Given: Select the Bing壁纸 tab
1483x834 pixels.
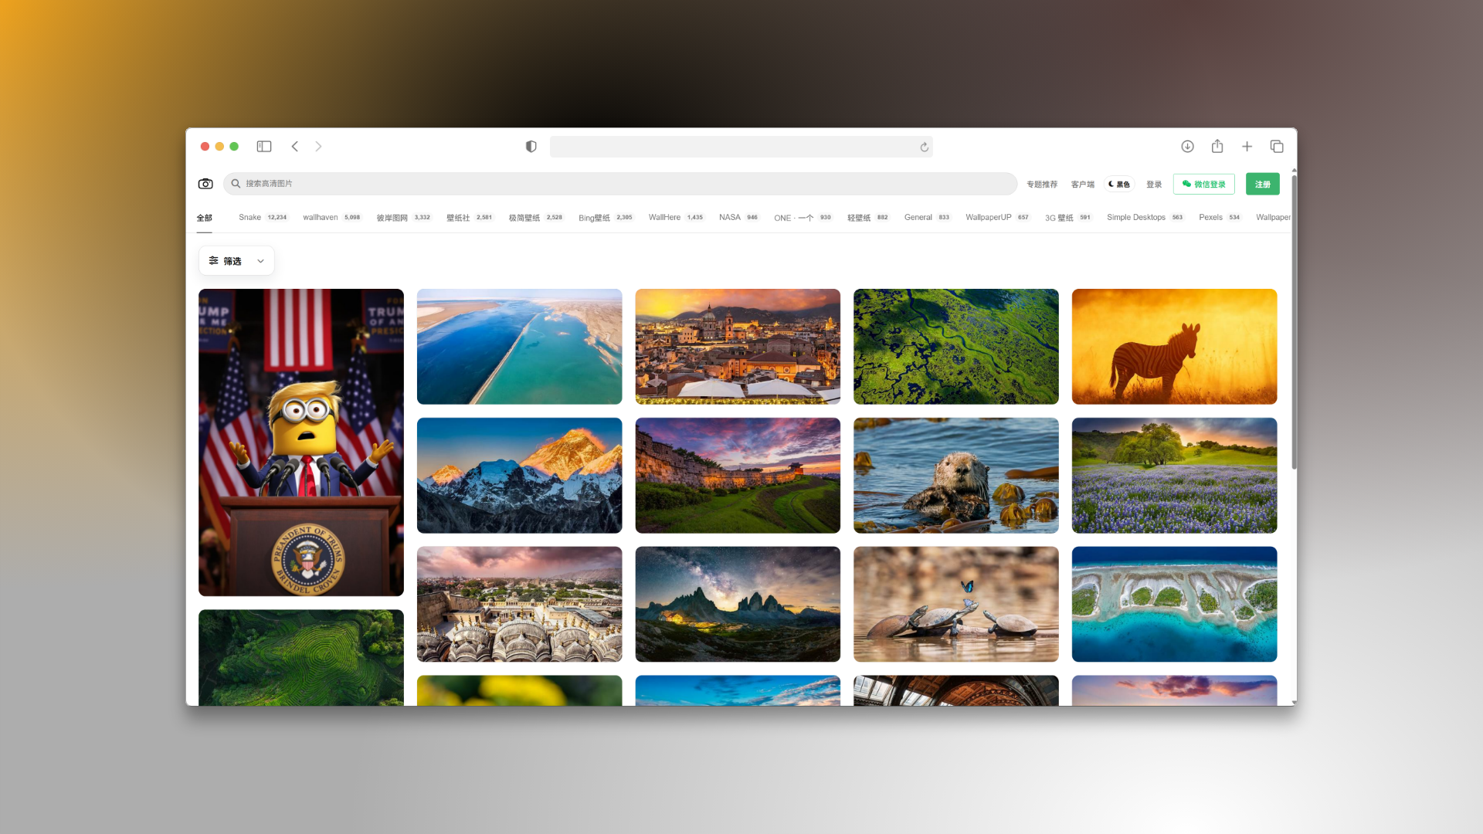Looking at the screenshot, I should click(x=606, y=218).
